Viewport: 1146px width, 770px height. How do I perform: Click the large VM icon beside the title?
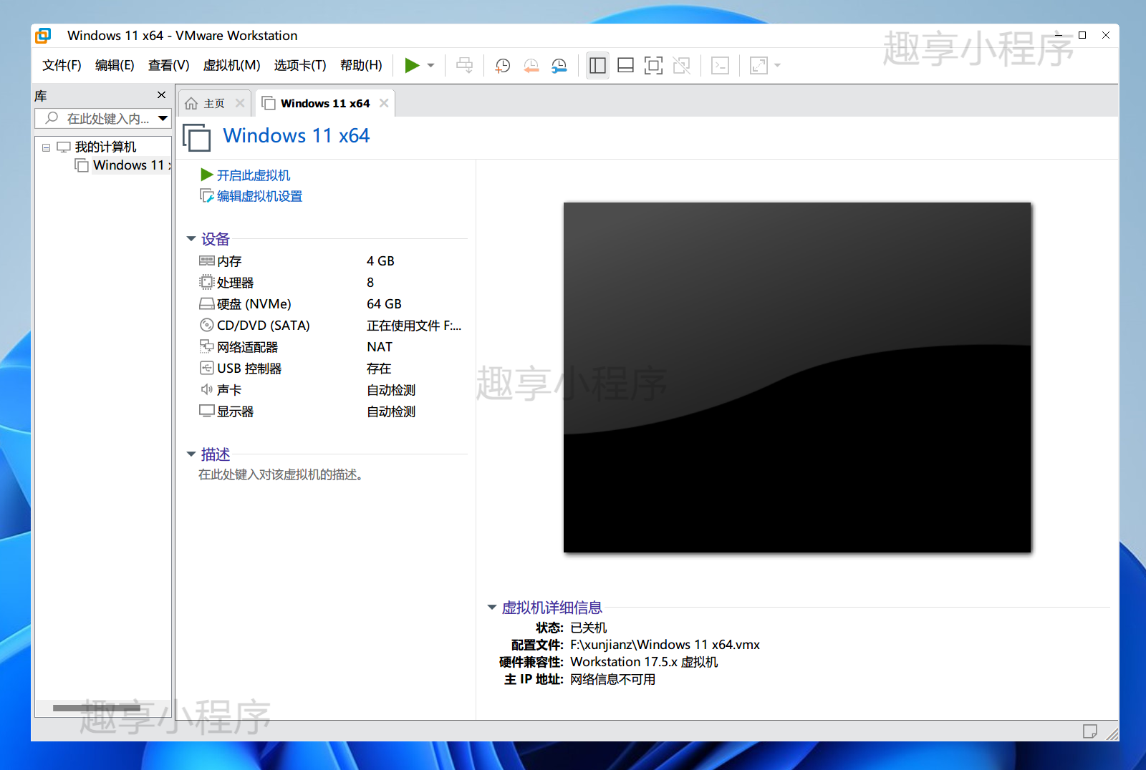click(x=197, y=137)
